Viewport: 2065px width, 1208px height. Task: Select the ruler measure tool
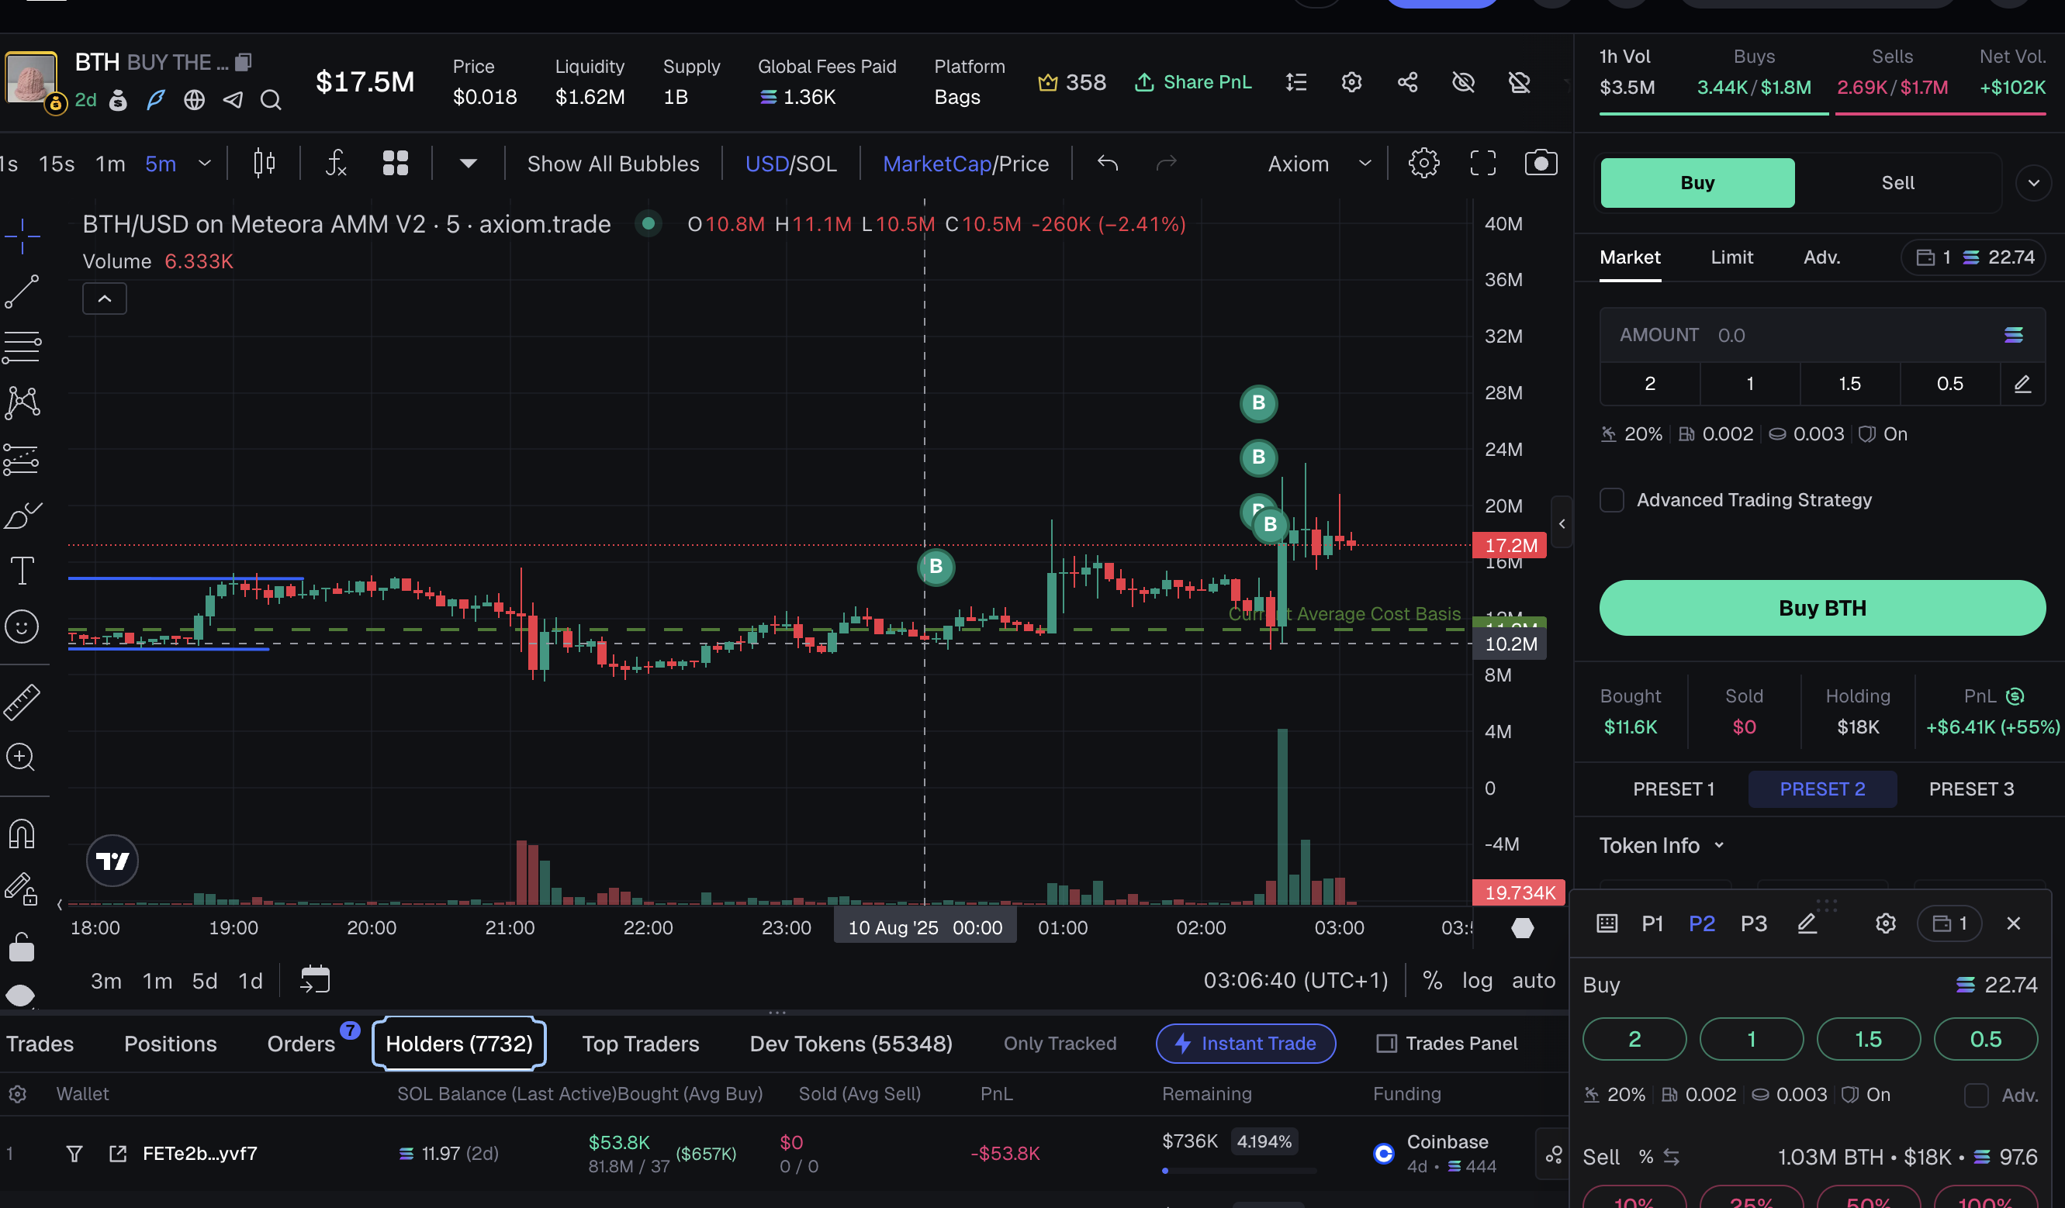[22, 702]
